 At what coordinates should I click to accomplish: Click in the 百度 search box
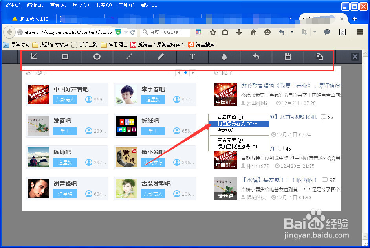click(x=165, y=32)
